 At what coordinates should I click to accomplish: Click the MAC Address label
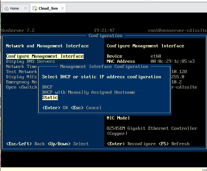[x=121, y=61]
